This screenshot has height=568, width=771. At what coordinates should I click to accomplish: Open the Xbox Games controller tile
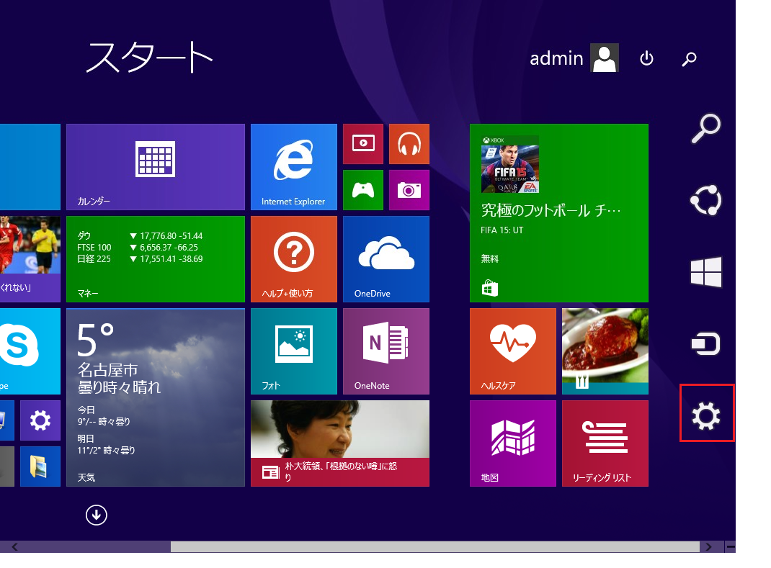362,190
